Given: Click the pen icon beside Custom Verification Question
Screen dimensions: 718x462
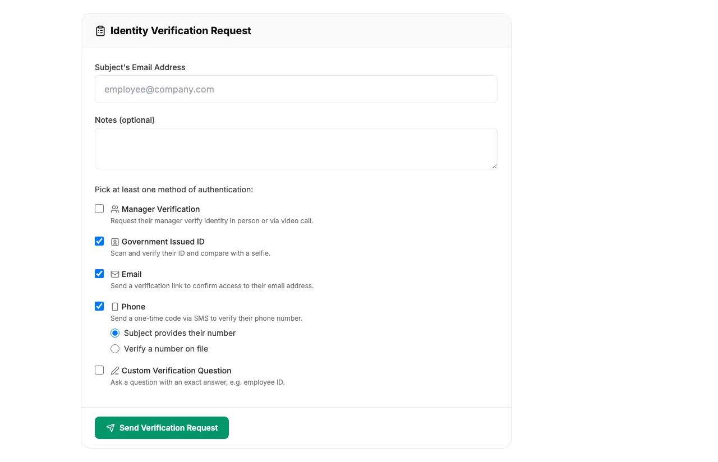Looking at the screenshot, I should 114,370.
